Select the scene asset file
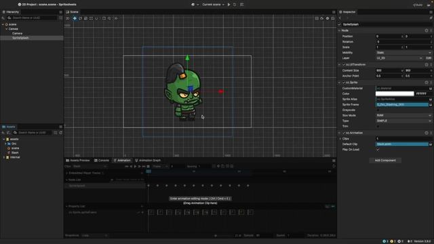 click(x=15, y=148)
